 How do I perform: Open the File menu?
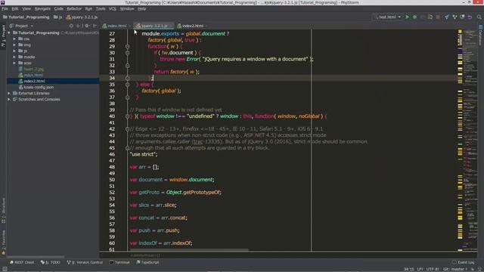point(5,8)
